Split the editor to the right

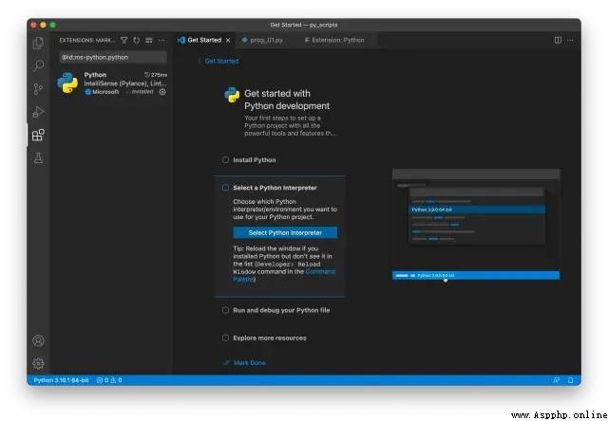558,40
